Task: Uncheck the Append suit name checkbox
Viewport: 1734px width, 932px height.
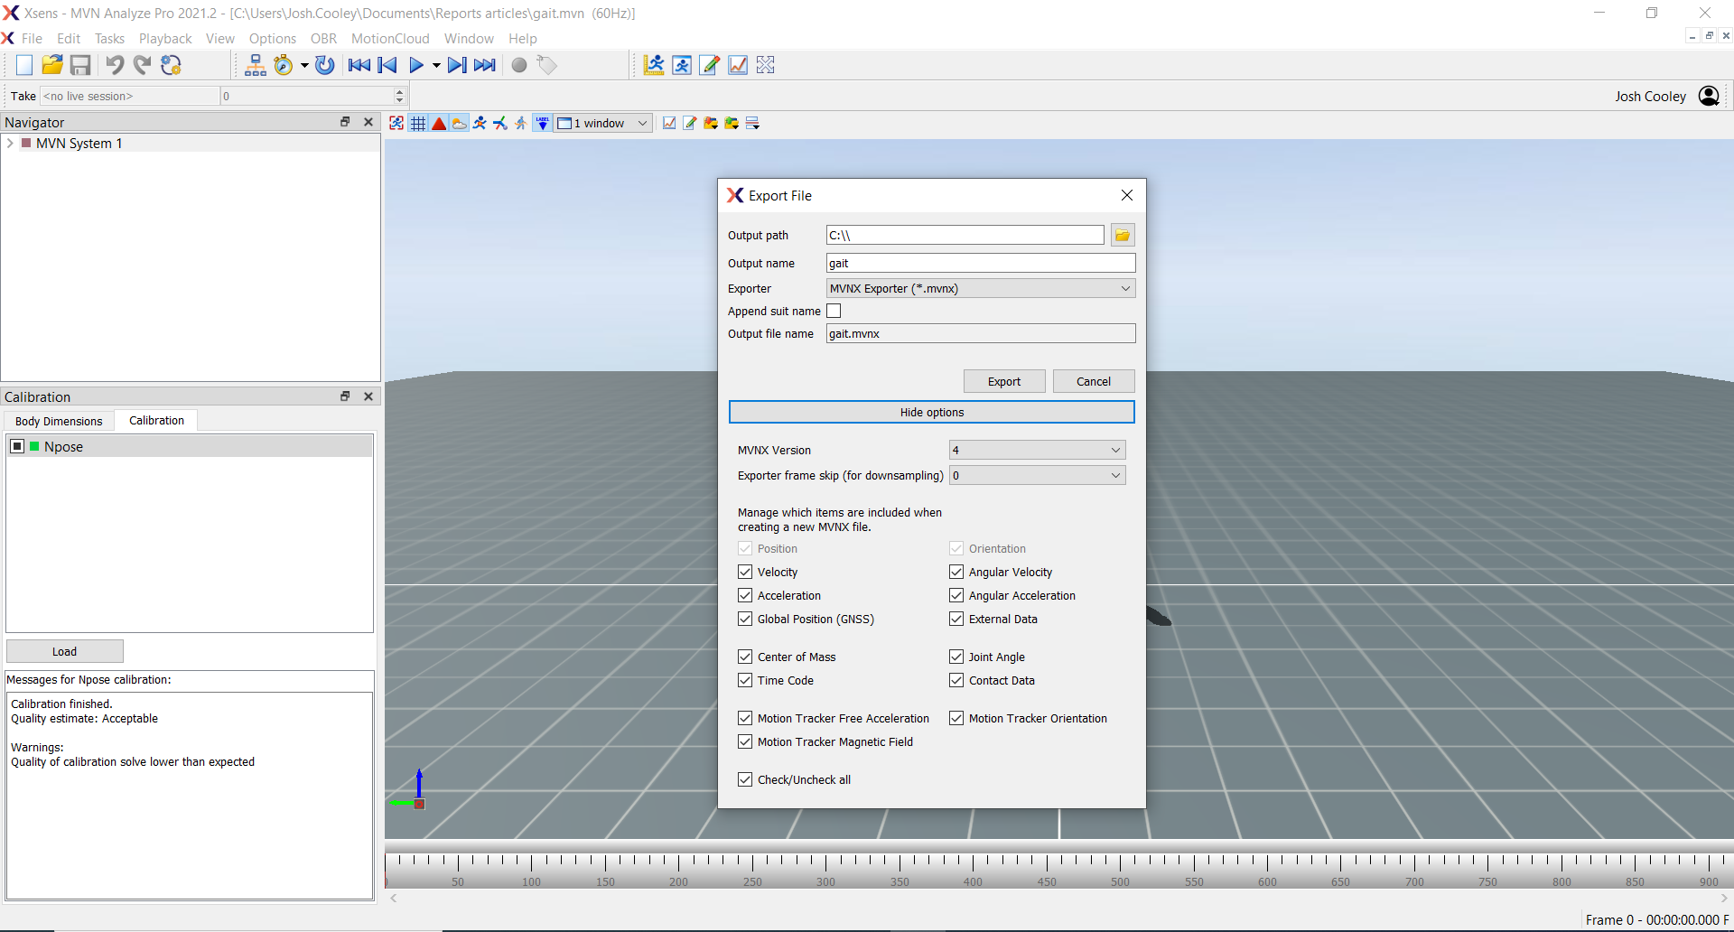Action: 834,311
